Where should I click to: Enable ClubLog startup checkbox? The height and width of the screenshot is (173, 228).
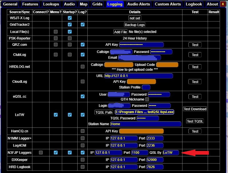point(70,54)
